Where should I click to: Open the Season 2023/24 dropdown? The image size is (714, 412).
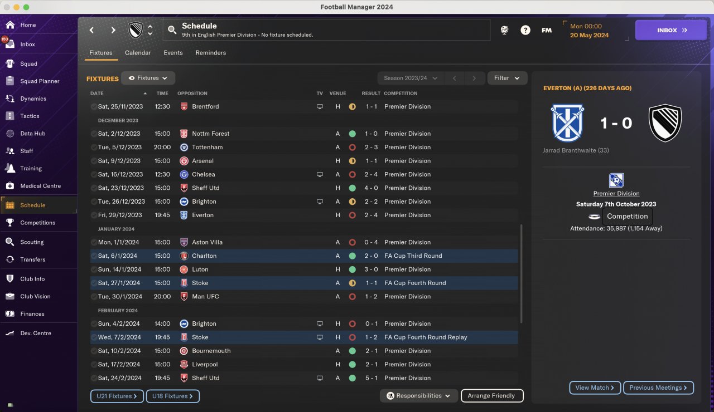(x=411, y=78)
